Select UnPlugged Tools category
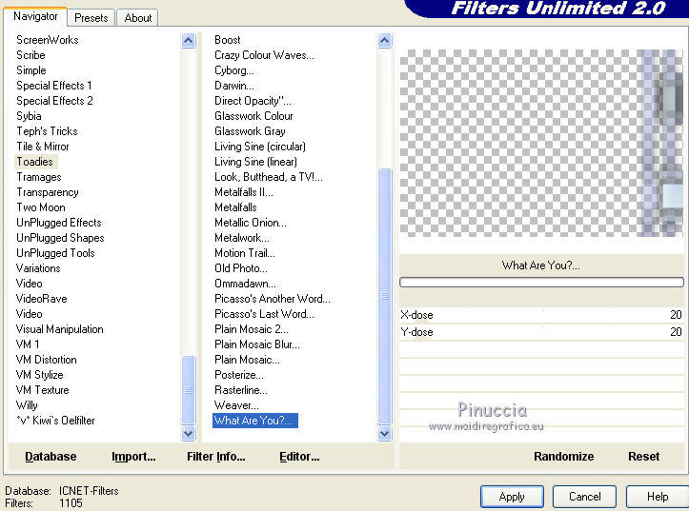This screenshot has height=511, width=689. tap(55, 253)
